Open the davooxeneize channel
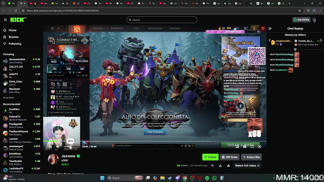This screenshot has height=182, width=324. [22, 61]
